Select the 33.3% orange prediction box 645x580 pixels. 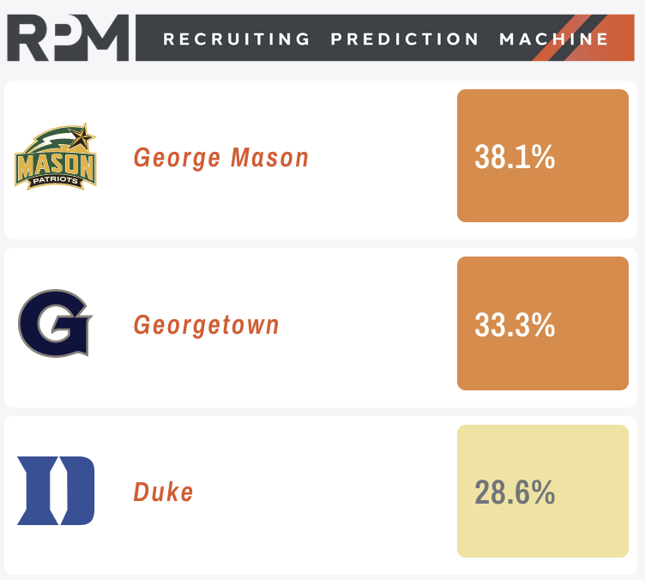(543, 323)
